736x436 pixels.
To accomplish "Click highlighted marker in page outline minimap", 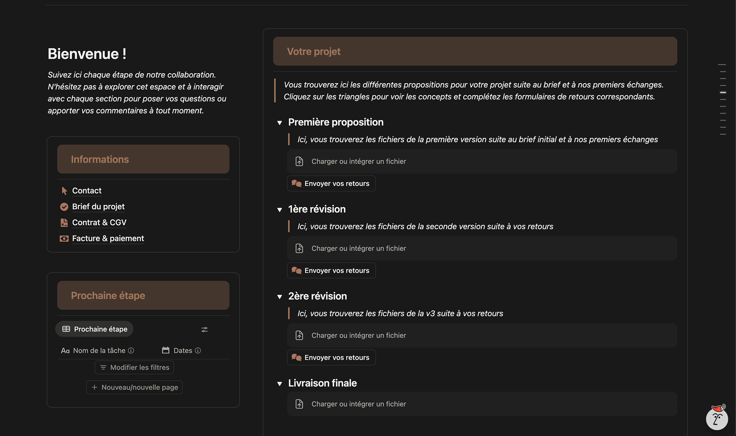I will click(x=723, y=92).
